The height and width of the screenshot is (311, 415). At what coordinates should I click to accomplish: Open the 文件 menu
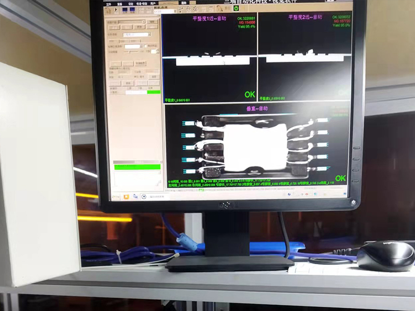(109, 3)
